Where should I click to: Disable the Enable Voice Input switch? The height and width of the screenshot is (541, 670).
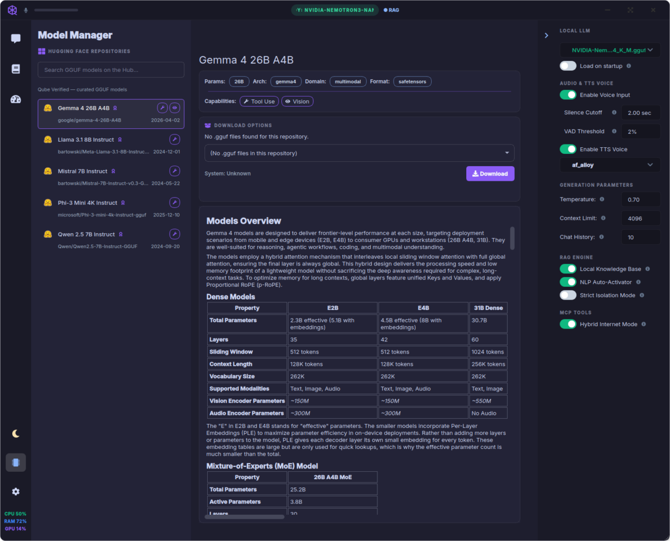(x=568, y=95)
